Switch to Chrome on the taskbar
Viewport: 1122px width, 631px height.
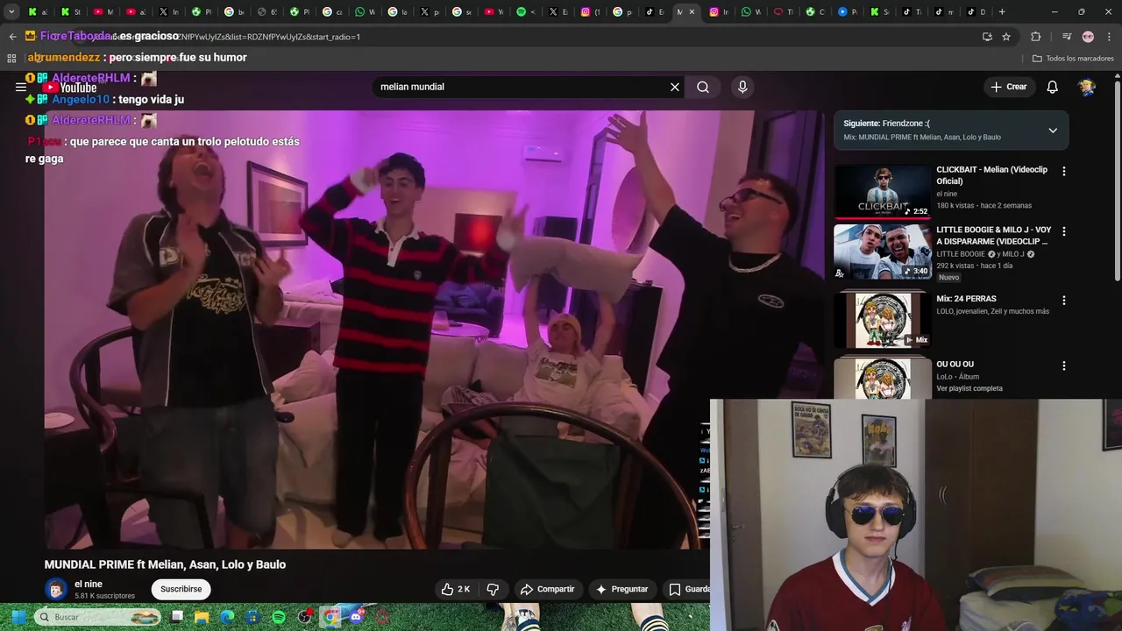click(x=330, y=617)
